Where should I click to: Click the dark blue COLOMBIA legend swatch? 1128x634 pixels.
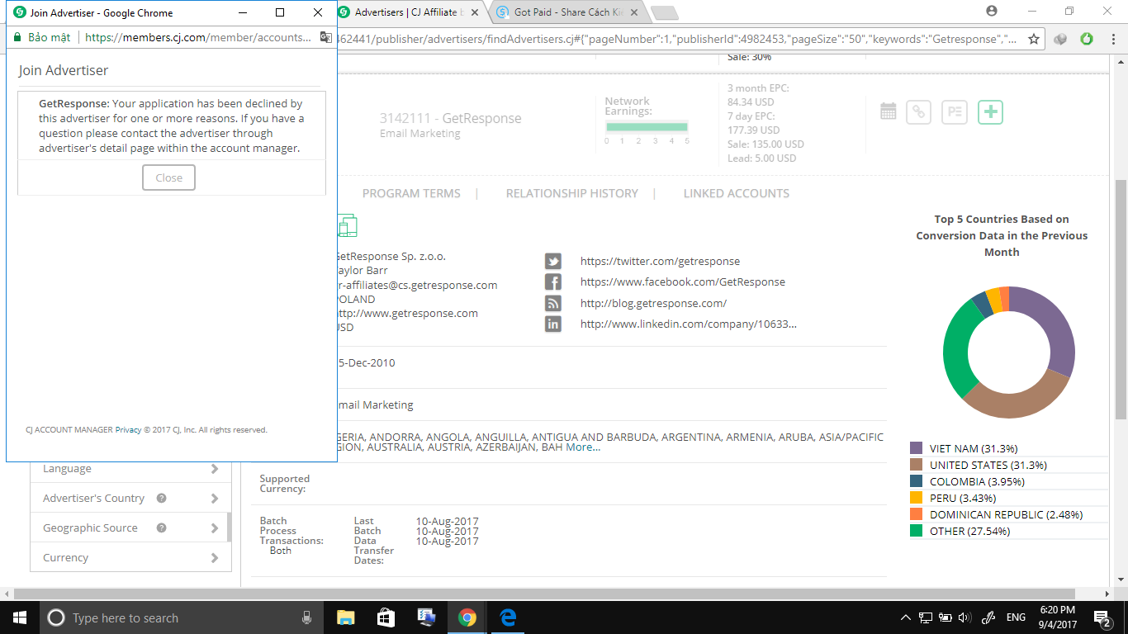(x=917, y=481)
